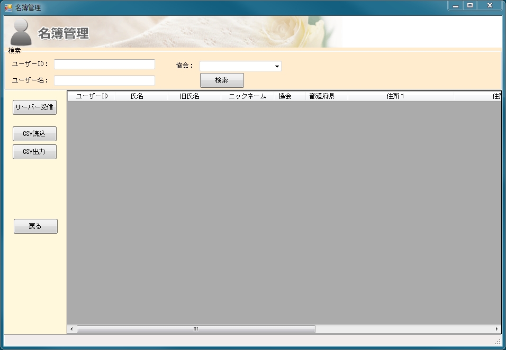Click the 氏名 column header
506x350 pixels.
[137, 96]
